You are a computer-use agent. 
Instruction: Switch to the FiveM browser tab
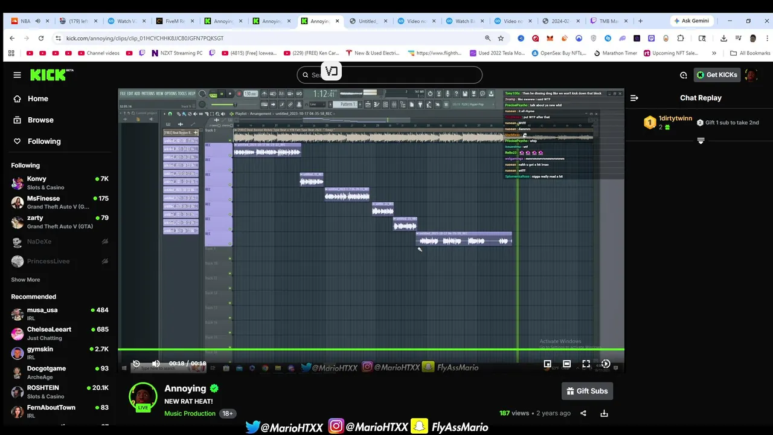[x=174, y=21]
